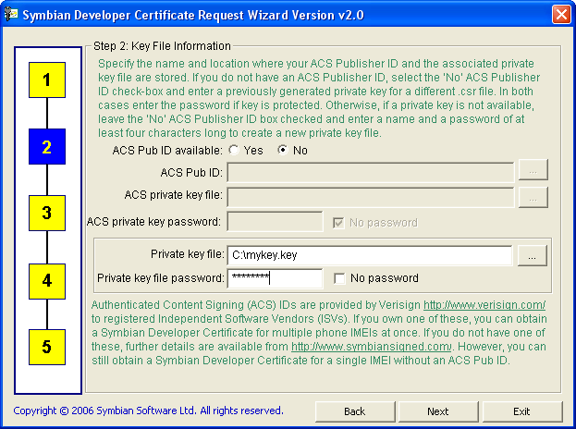Browse for the private key file

(x=533, y=255)
